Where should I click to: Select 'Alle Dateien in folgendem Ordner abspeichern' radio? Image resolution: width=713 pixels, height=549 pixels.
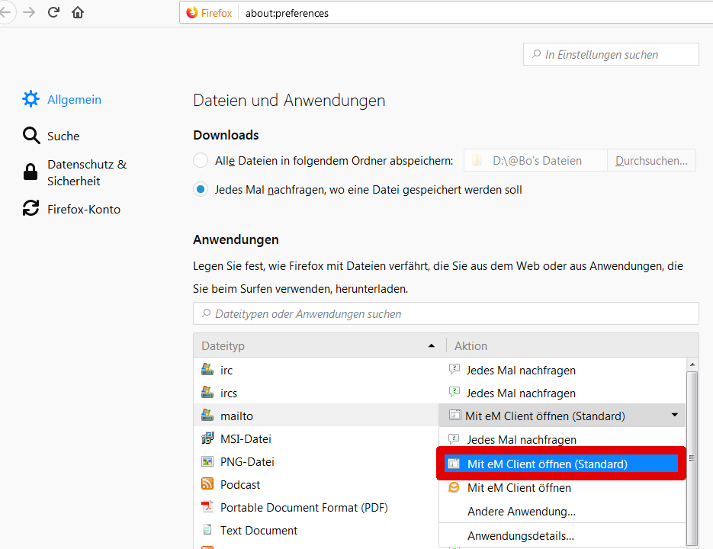click(201, 160)
